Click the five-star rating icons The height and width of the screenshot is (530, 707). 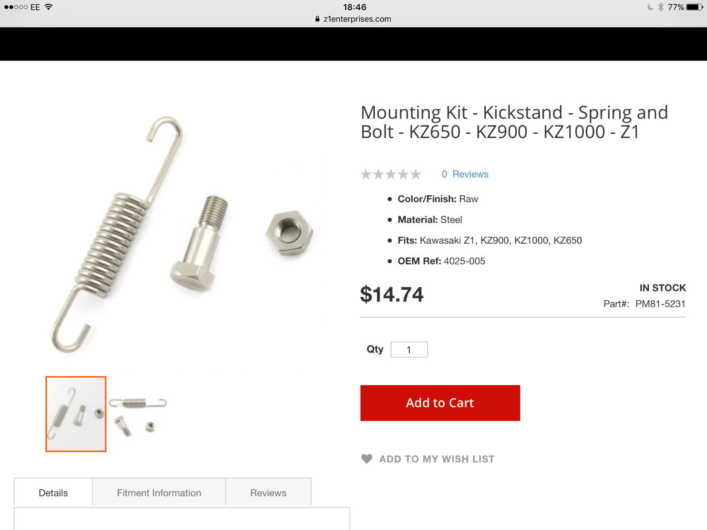pos(391,174)
